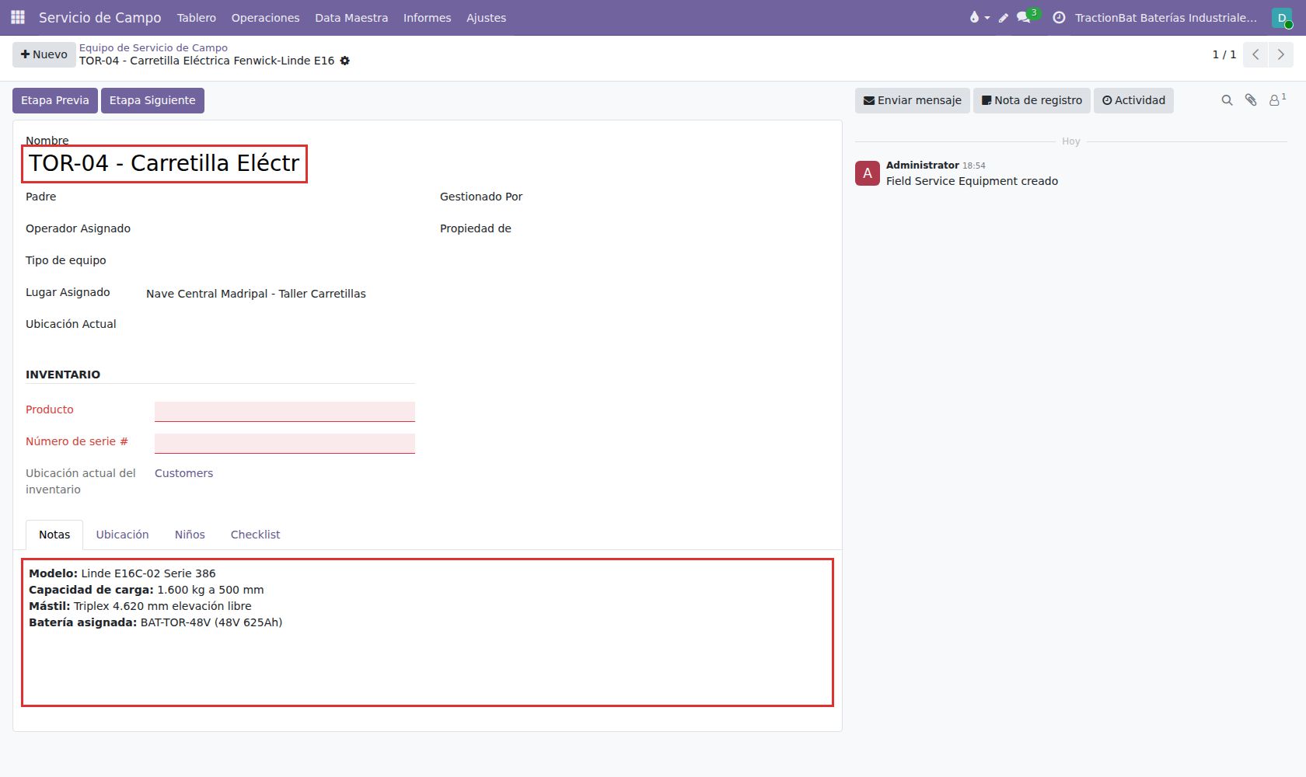Create a record with the Nuevo button
The width and height of the screenshot is (1306, 777).
(x=44, y=54)
